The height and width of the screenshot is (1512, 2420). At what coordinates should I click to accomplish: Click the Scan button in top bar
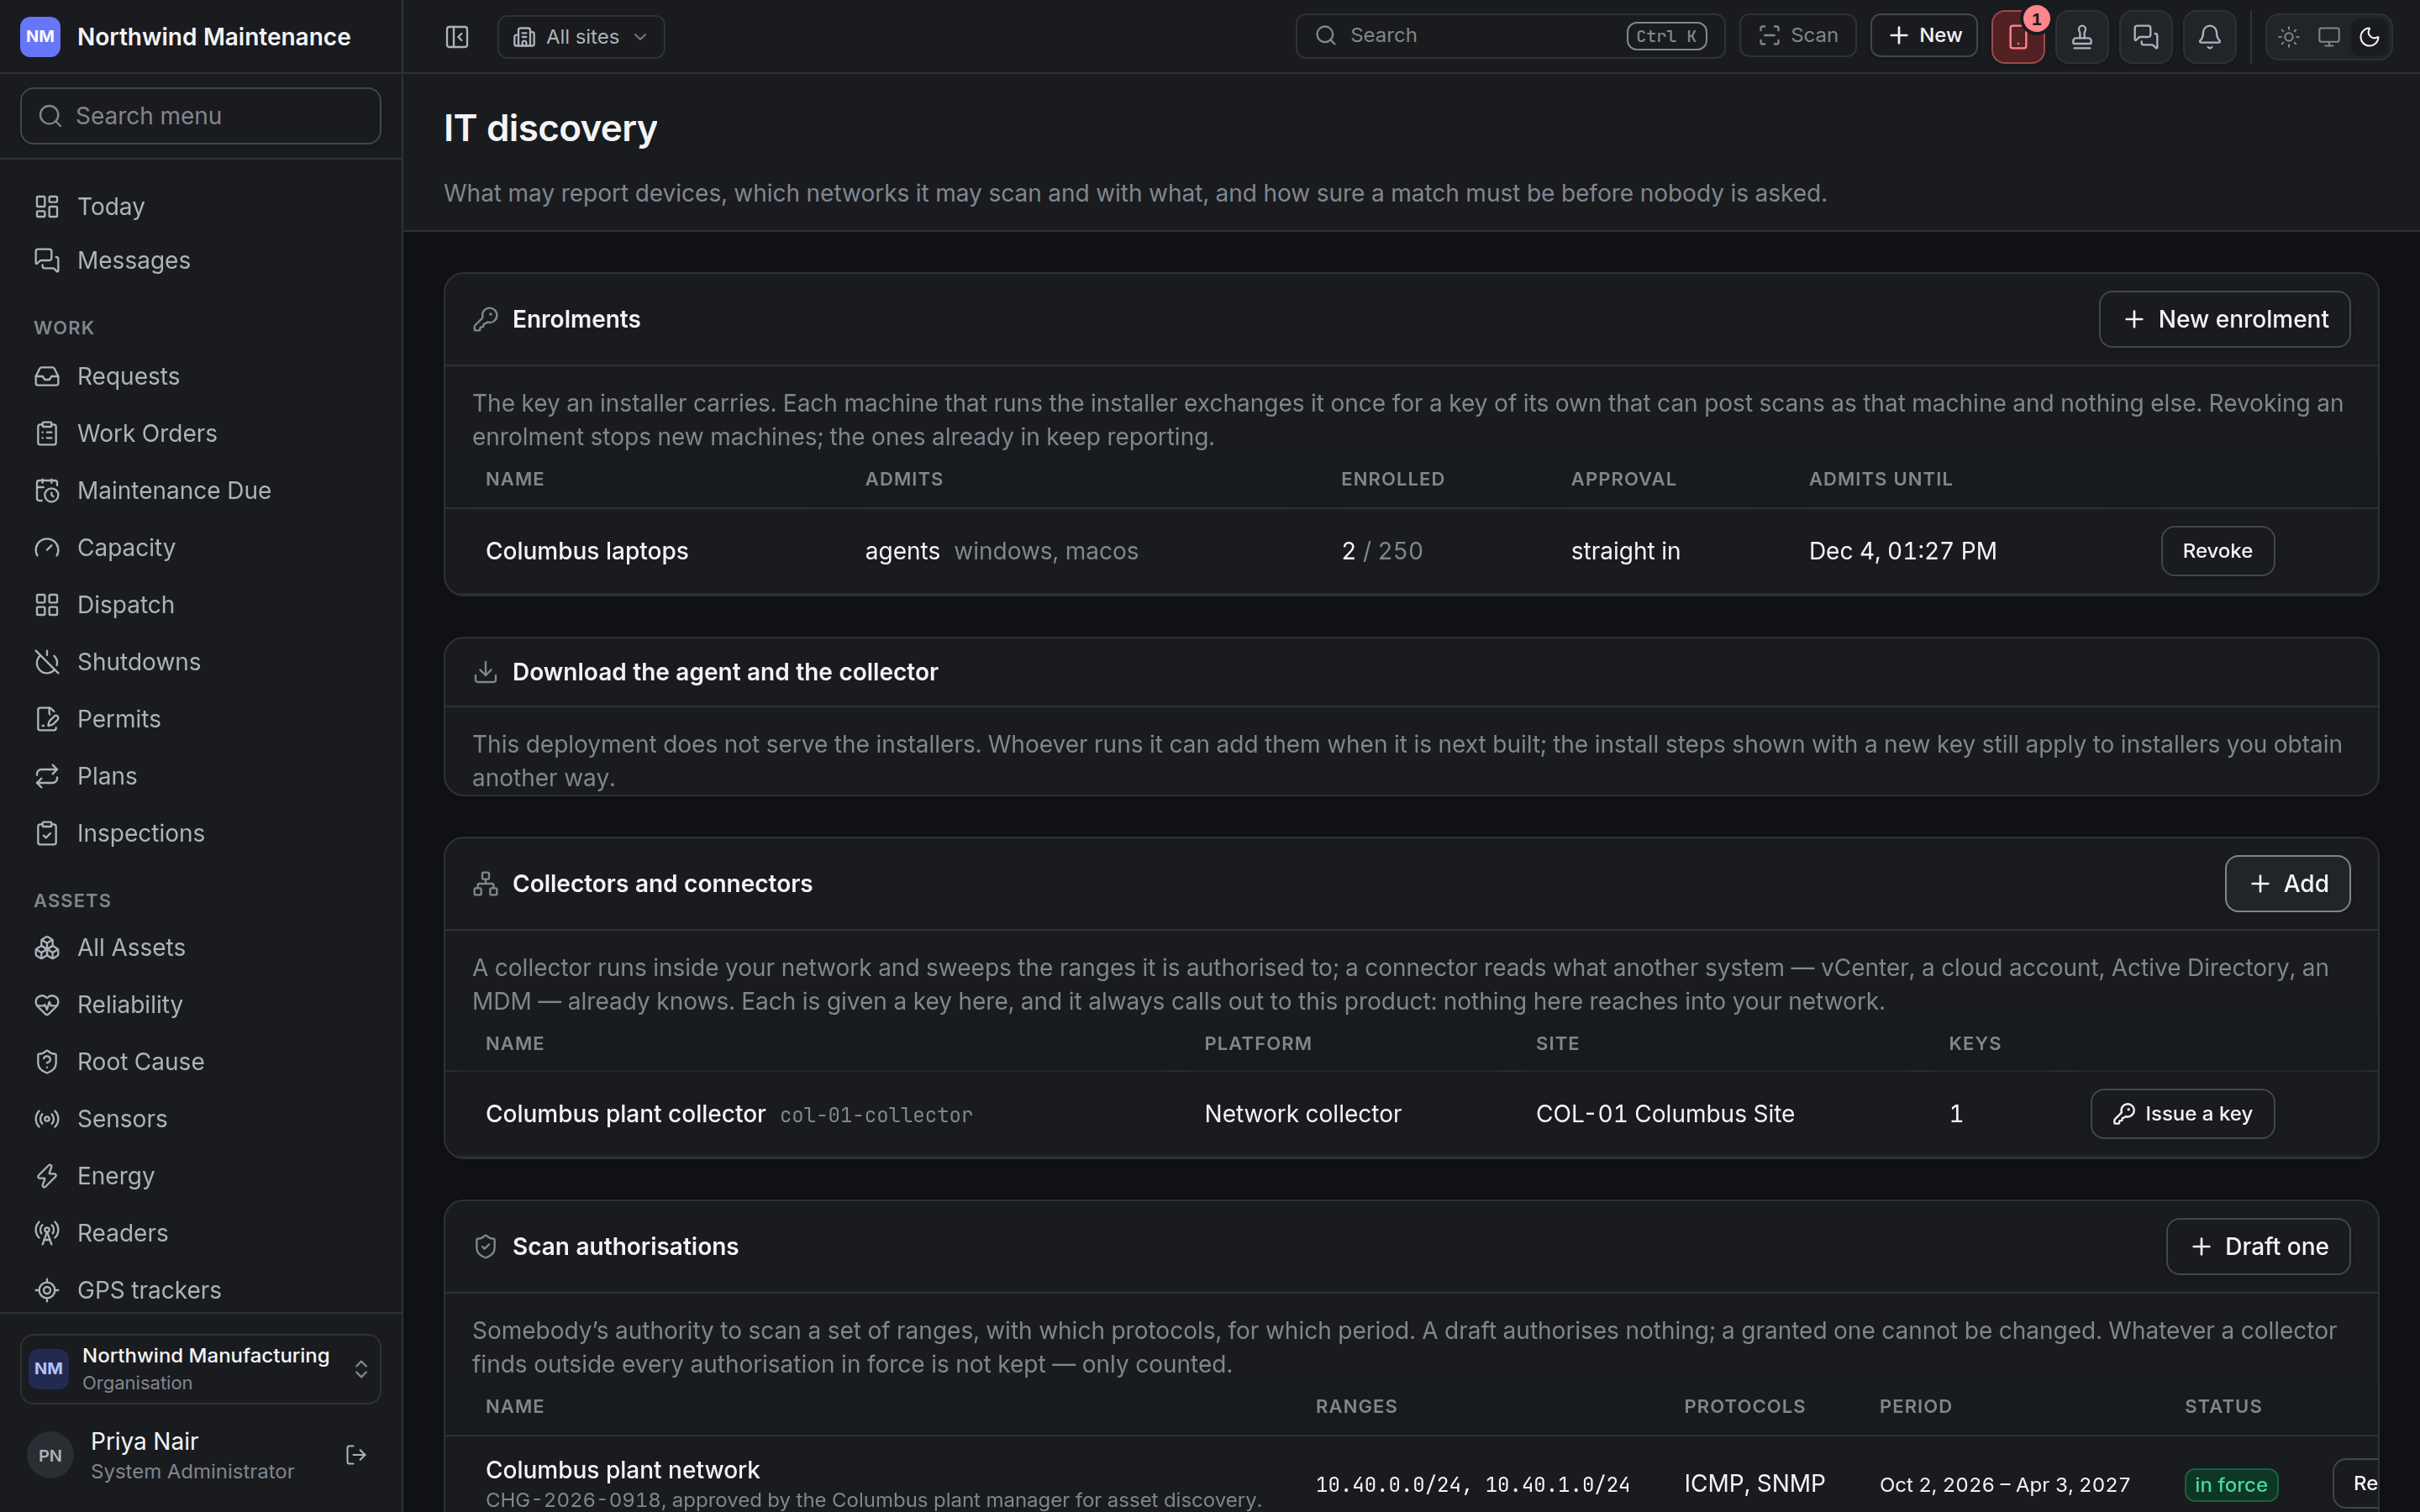tap(1798, 36)
